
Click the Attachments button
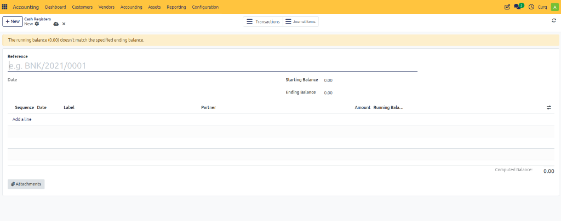click(x=26, y=184)
